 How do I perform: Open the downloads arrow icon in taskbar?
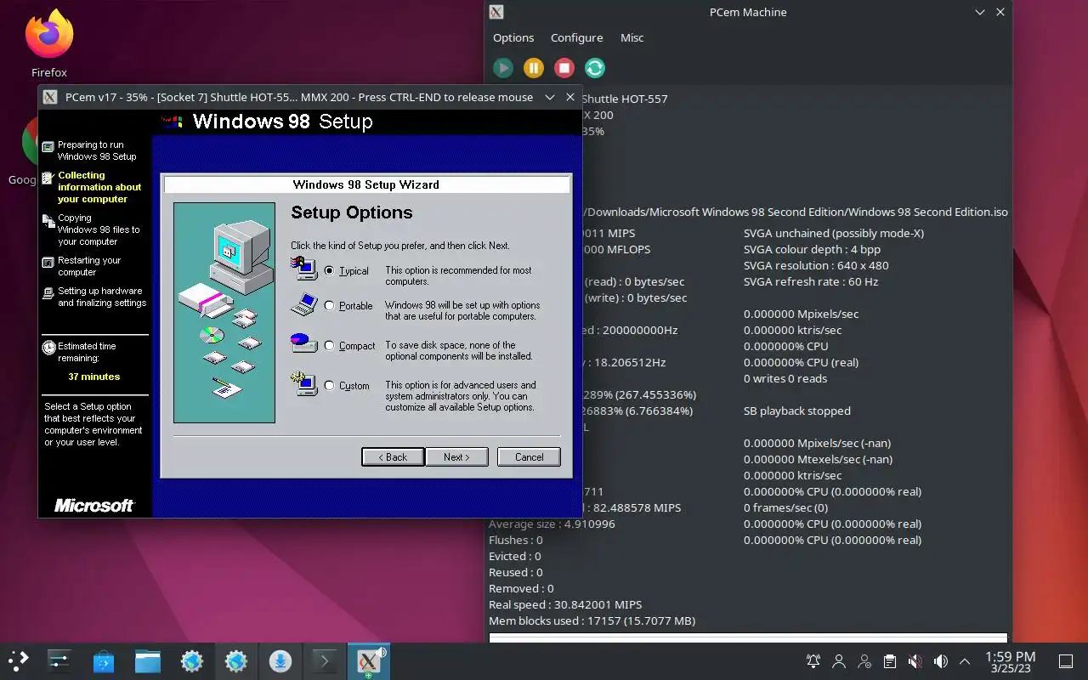point(280,660)
